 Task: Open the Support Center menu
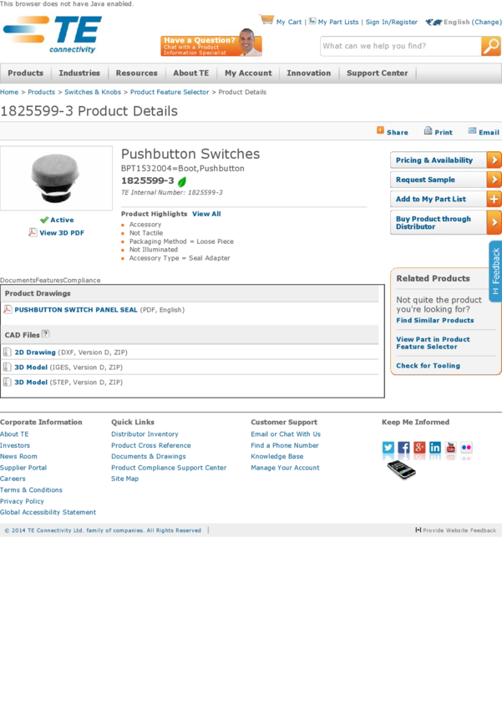coord(377,73)
